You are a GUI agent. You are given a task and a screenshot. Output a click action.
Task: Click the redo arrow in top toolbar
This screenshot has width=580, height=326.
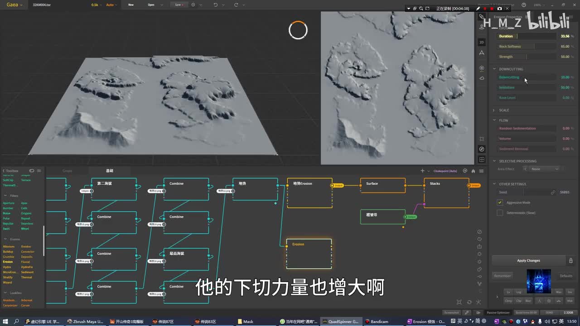[x=236, y=5]
